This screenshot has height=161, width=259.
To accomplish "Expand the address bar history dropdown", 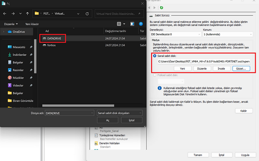I will tap(78, 14).
